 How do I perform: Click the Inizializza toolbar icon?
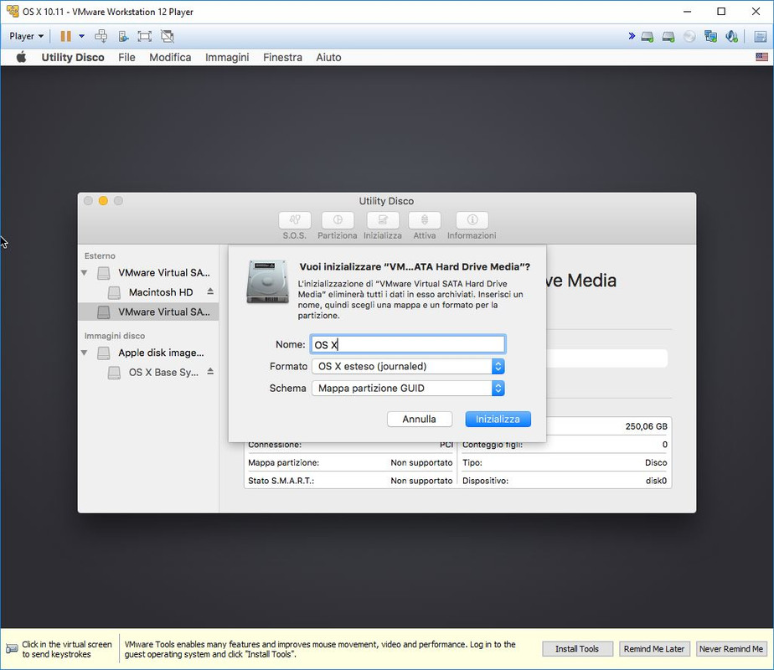point(383,220)
